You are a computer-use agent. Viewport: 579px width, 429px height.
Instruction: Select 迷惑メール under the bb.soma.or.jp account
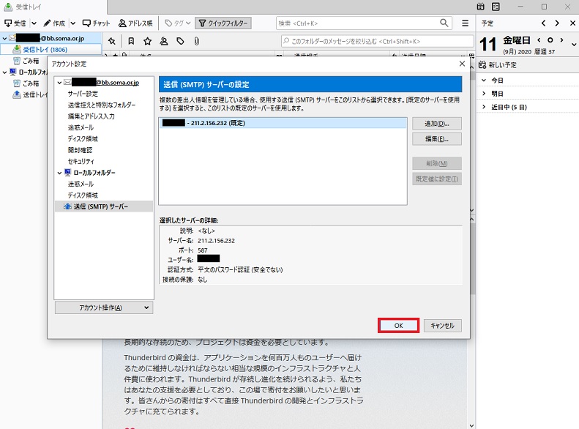[81, 127]
